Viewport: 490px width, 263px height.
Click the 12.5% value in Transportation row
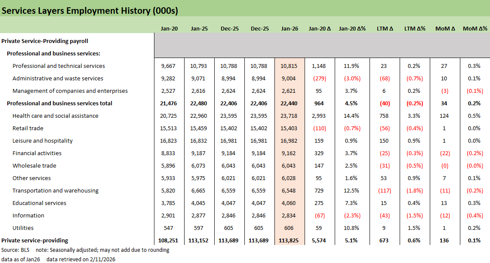pos(351,191)
